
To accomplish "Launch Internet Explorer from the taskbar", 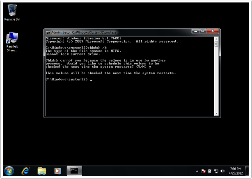I will point(25,171).
